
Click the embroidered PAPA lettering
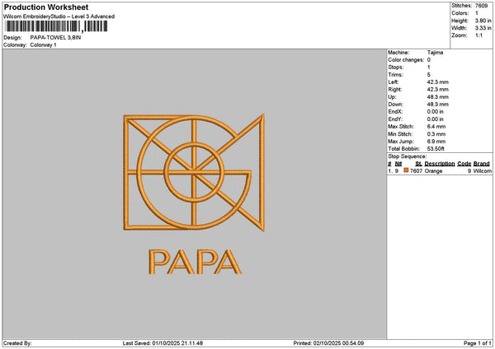point(195,262)
